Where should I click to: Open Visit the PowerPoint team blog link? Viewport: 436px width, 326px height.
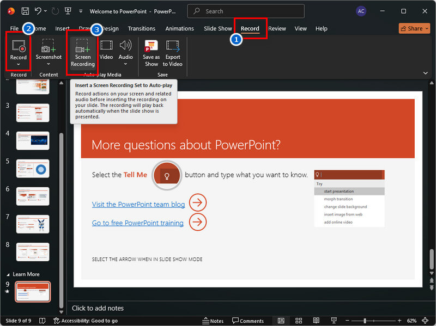pyautogui.click(x=138, y=204)
